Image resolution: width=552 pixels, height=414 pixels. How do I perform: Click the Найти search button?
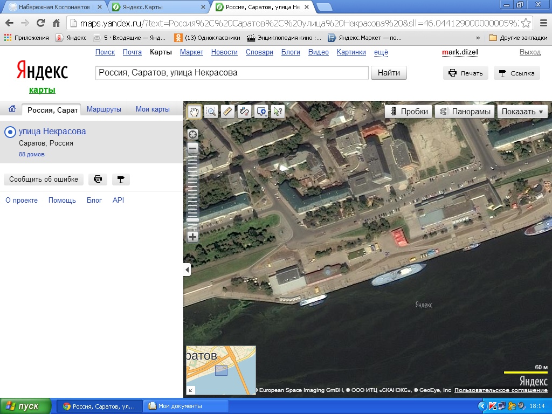click(389, 73)
